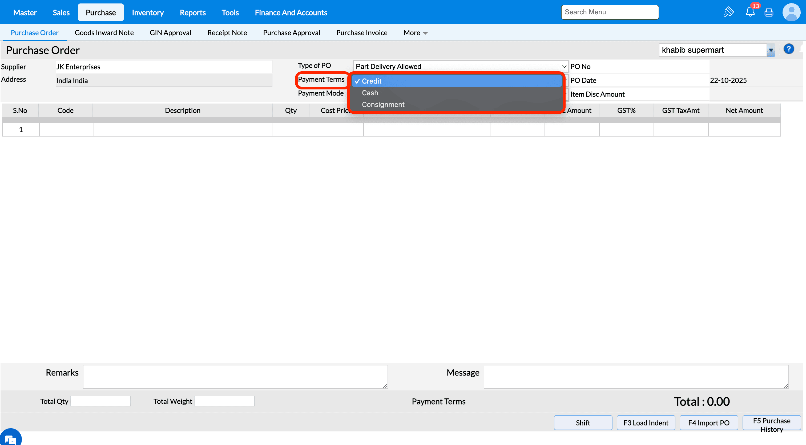
Task: Open Finance And Accounts menu
Action: [x=291, y=13]
